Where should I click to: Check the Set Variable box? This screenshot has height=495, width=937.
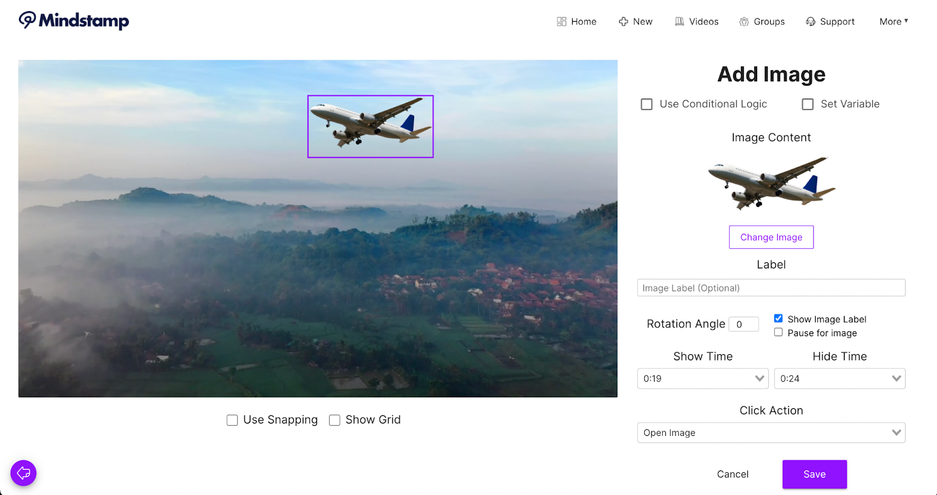(808, 104)
